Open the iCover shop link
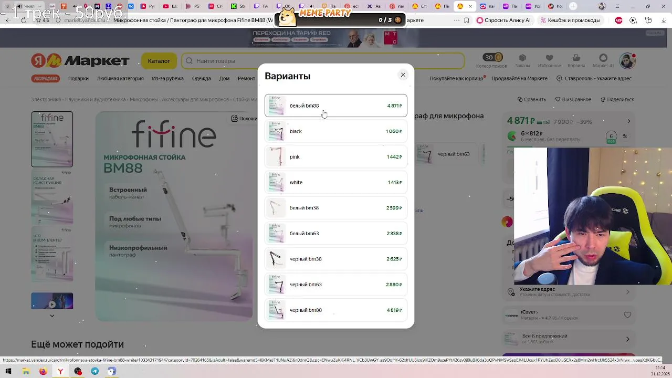672x378 pixels. point(529,312)
